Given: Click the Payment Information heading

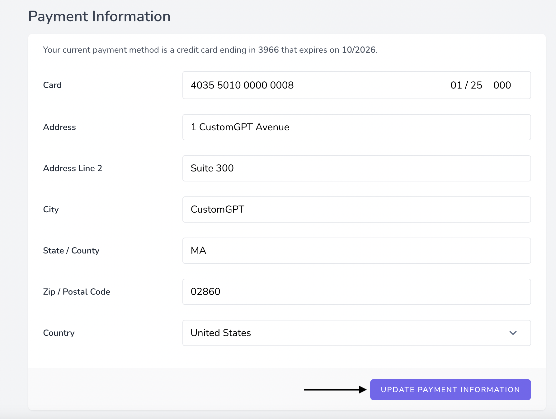Looking at the screenshot, I should tap(99, 16).
